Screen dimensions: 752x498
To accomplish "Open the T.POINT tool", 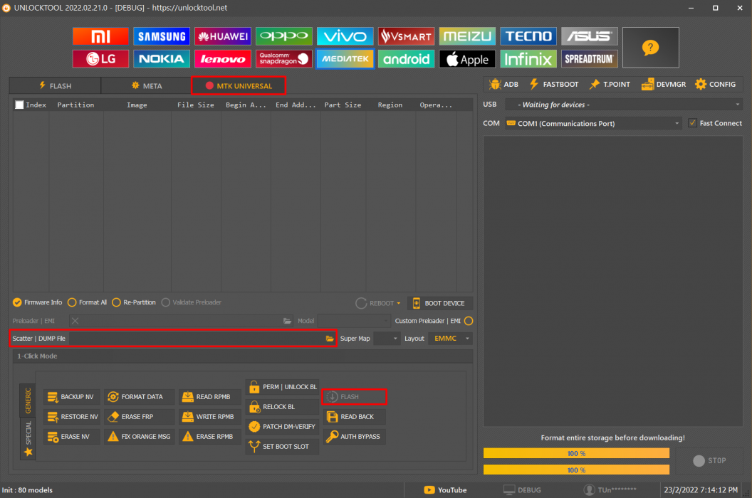I will click(610, 85).
